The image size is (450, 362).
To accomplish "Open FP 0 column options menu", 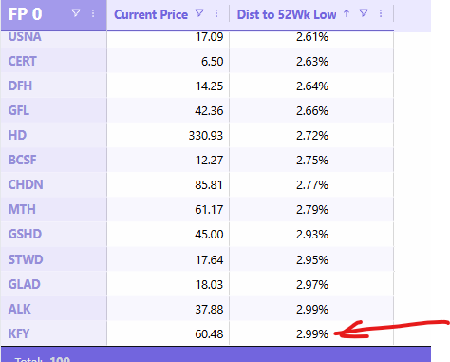I will tap(93, 13).
